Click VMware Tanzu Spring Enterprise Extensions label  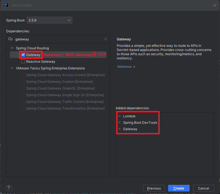[50, 68]
